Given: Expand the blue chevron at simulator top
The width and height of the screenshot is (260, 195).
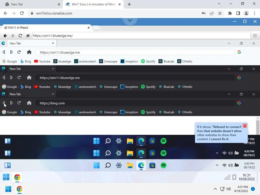Looking at the screenshot, I should pyautogui.click(x=130, y=20).
